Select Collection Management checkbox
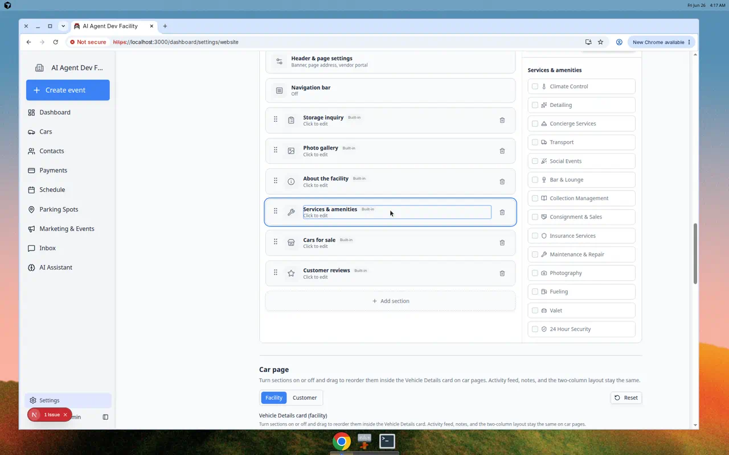The image size is (729, 455). point(535,198)
